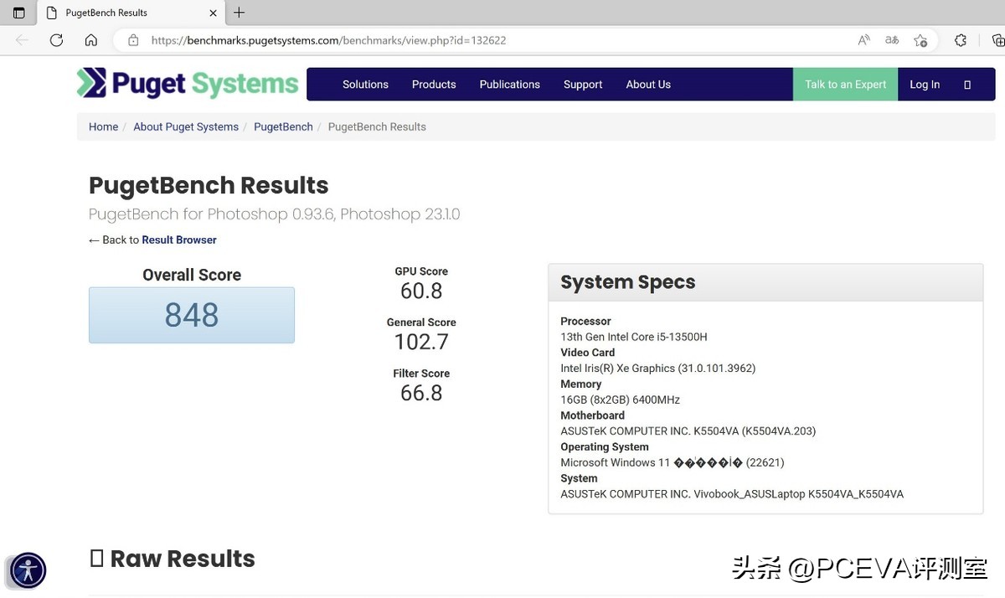Click the search icon beside Log In
Viewport: 1005px width, 598px height.
(967, 84)
